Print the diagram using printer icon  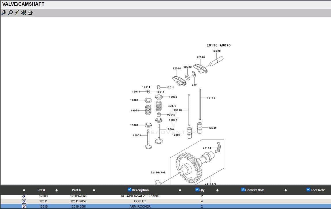30,13
